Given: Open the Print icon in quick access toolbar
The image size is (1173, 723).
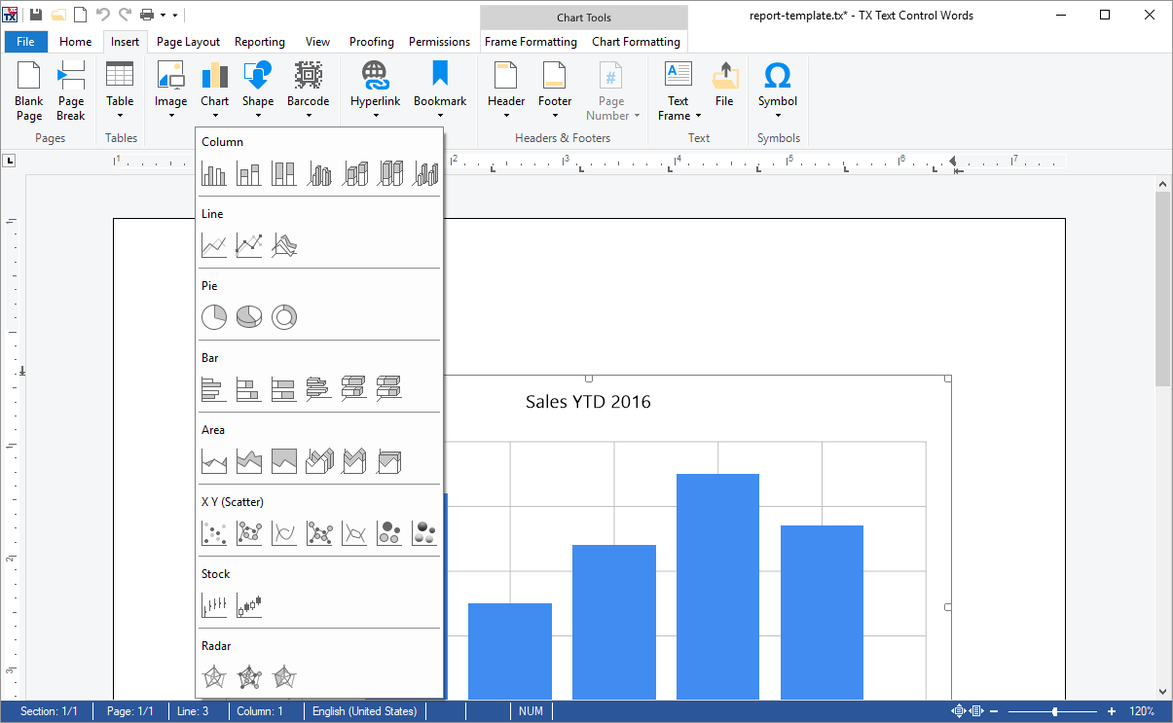Looking at the screenshot, I should pyautogui.click(x=147, y=15).
